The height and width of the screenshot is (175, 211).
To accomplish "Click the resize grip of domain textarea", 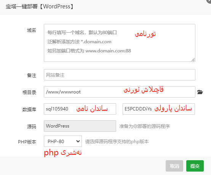I will (x=193, y=60).
